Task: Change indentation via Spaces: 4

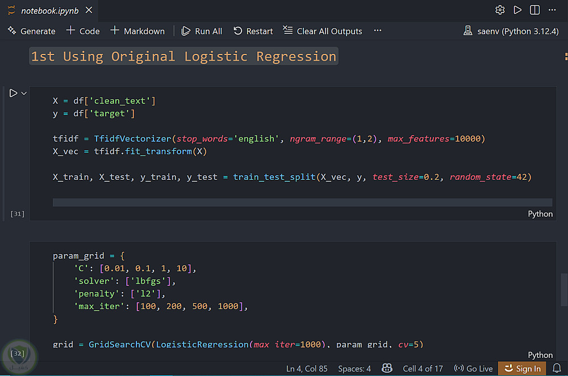Action: click(354, 369)
